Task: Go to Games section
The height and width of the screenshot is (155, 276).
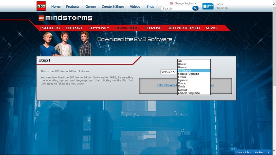Action: point(91,7)
